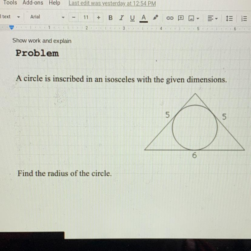Toggle bold formatting
Viewport: 251px width, 251px height.
(110, 18)
